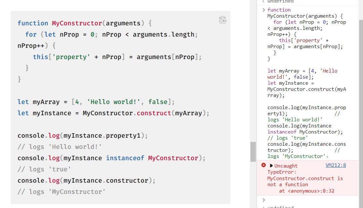Click the 'undefined' output at console bottom
The image size is (363, 208).
click(280, 207)
